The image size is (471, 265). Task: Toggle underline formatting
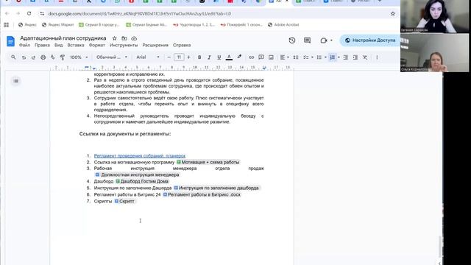(x=219, y=57)
